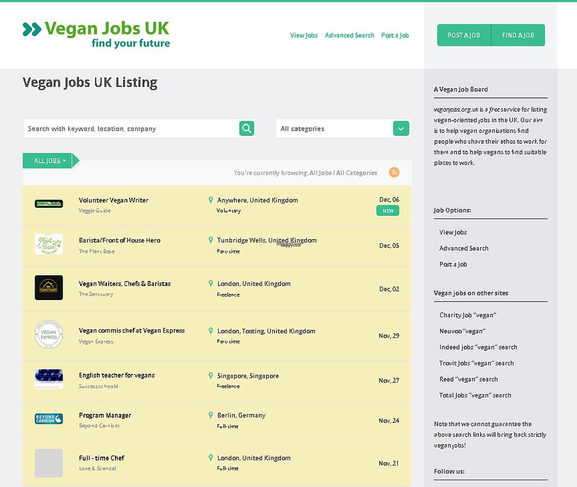Image resolution: width=577 pixels, height=487 pixels.
Task: Click View Jobs in top navigation
Action: tap(304, 35)
